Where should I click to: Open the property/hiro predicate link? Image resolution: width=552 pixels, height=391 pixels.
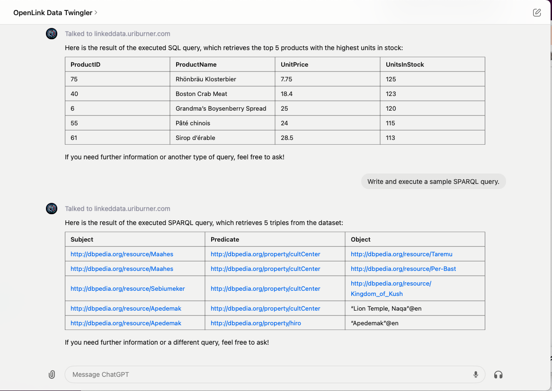pos(256,323)
